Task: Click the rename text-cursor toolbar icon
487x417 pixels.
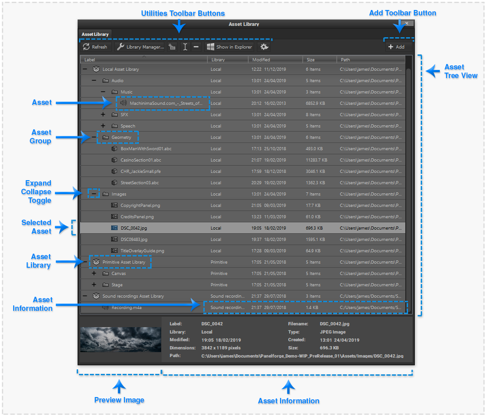Action: 185,47
